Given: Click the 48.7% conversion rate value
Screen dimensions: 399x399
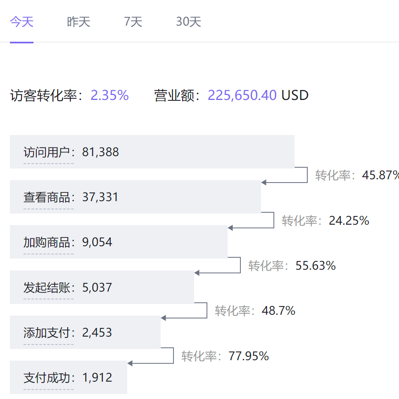Looking at the screenshot, I should (x=278, y=311).
